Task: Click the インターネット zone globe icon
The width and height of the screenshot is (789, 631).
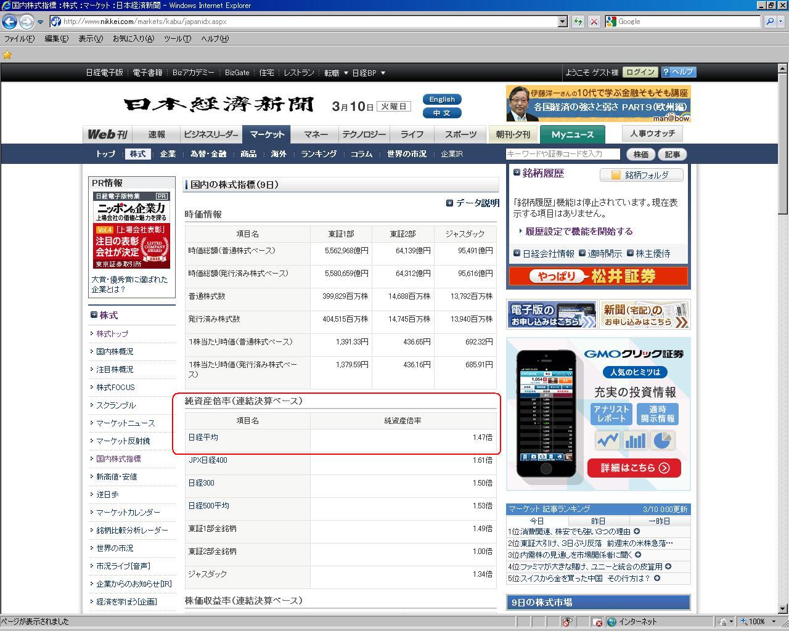Action: pos(611,622)
